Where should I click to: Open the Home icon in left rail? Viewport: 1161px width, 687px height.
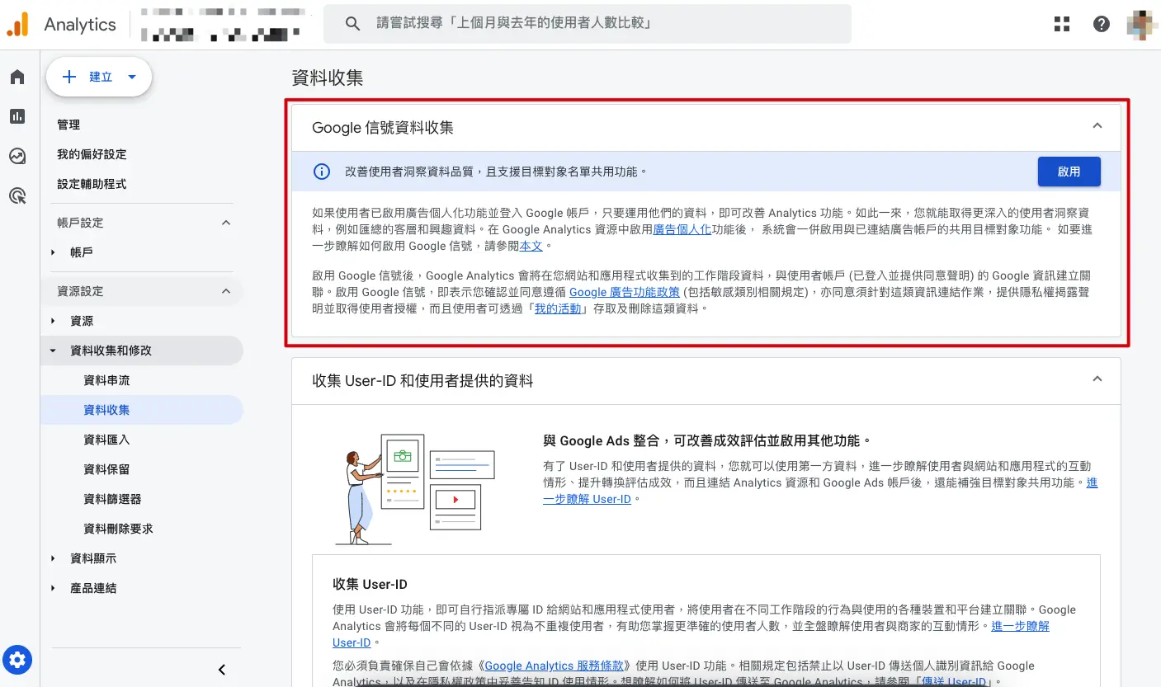[17, 78]
